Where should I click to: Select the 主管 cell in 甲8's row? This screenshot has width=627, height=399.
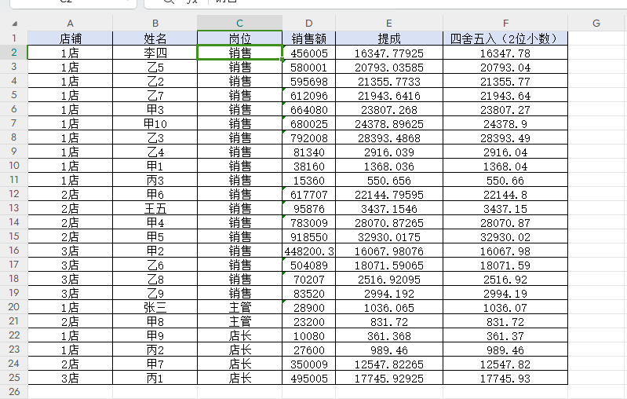click(x=240, y=321)
